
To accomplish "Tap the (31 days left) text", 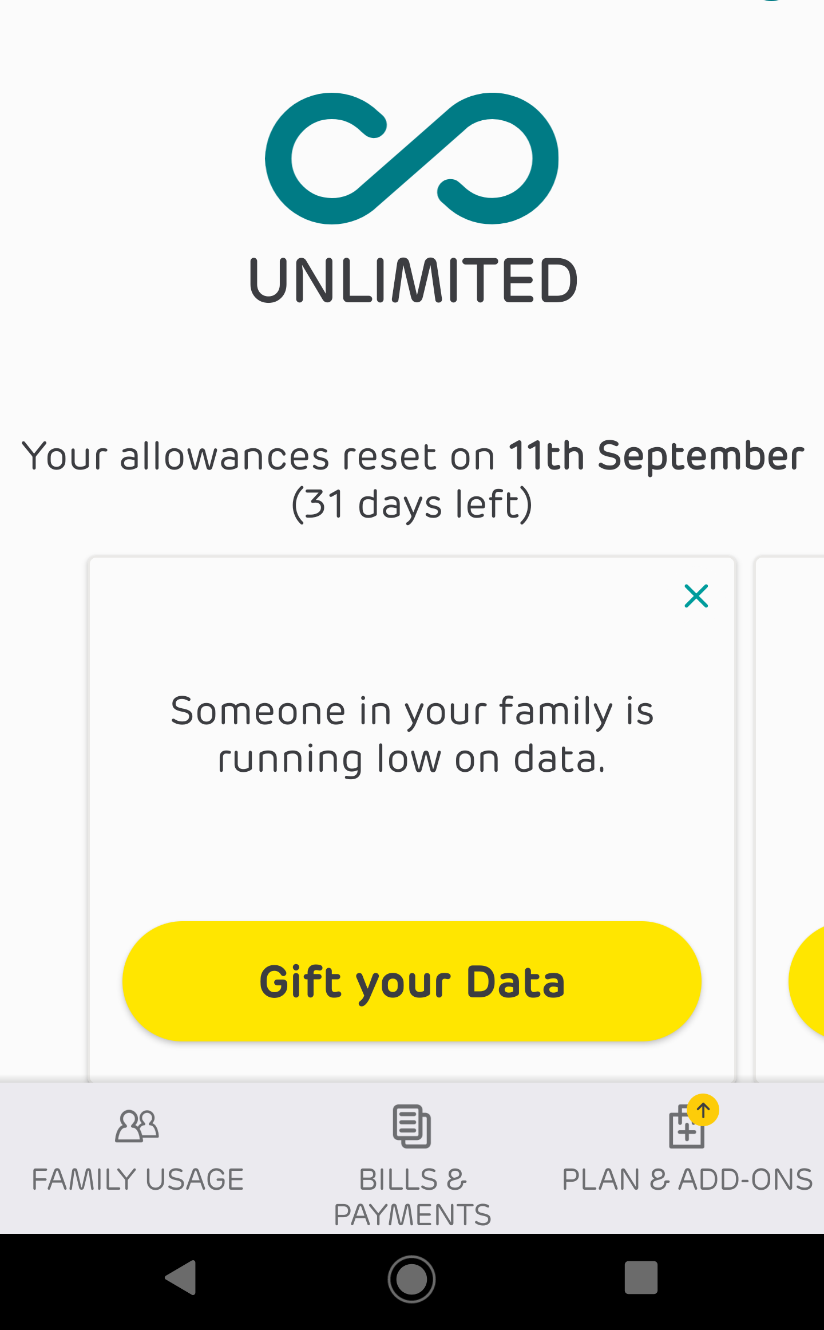I will [412, 504].
